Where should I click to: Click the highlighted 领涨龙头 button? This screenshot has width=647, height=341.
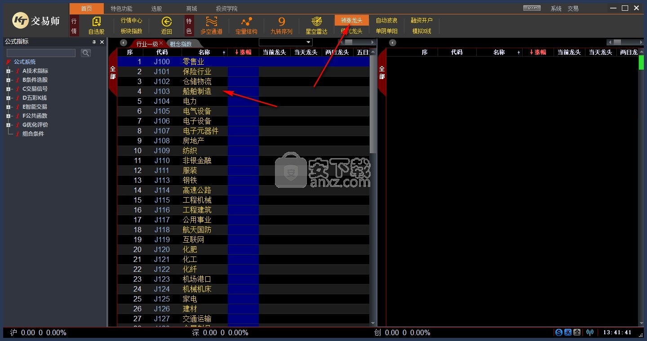tap(352, 20)
